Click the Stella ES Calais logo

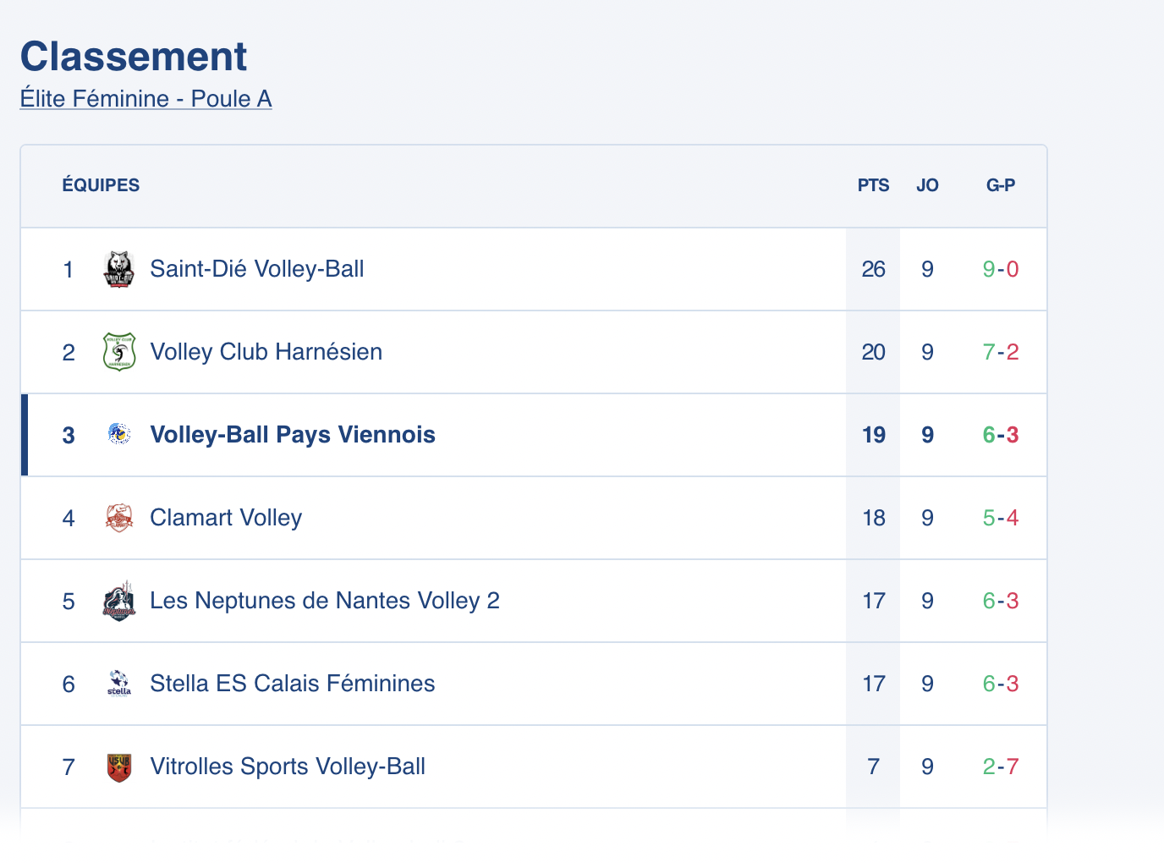pyautogui.click(x=119, y=684)
